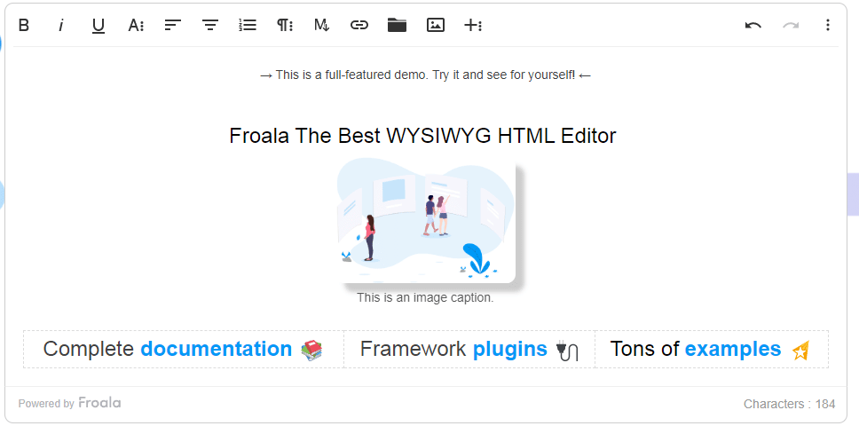Click the 'This is an image caption.' text
The image size is (859, 426).
coord(425,298)
